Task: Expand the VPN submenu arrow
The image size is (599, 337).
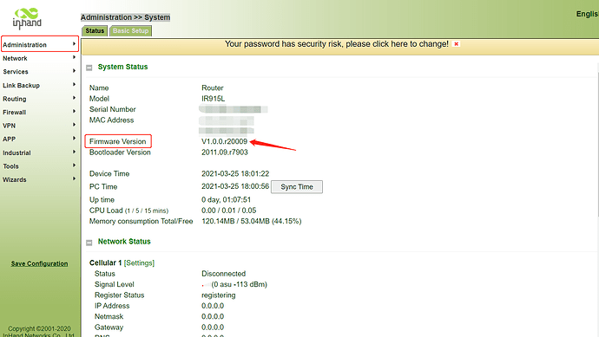Action: click(x=74, y=125)
